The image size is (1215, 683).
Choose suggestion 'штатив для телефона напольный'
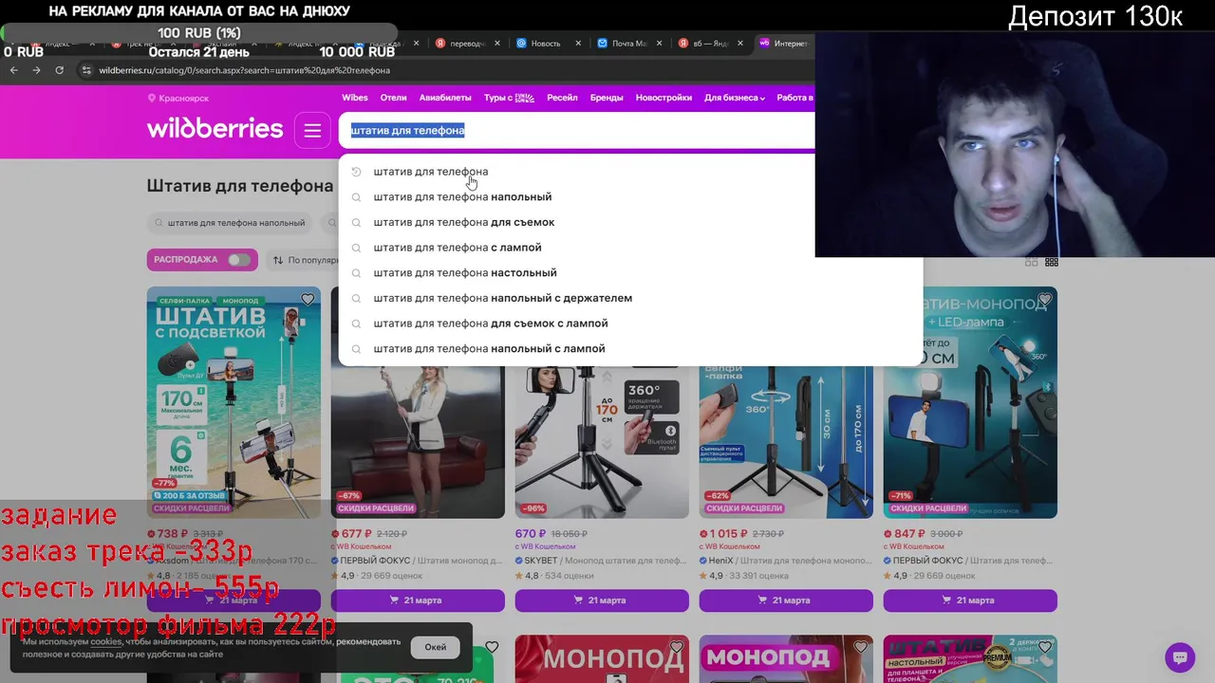click(462, 197)
